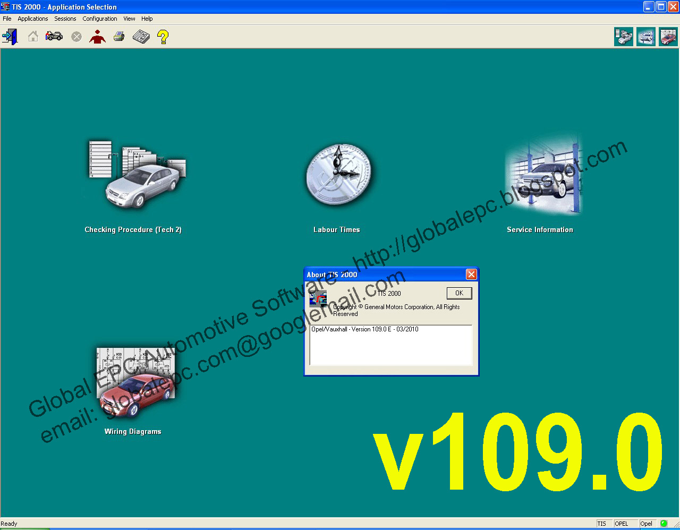This screenshot has width=680, height=530.
Task: Click the yellow question mark help icon
Action: (x=163, y=37)
